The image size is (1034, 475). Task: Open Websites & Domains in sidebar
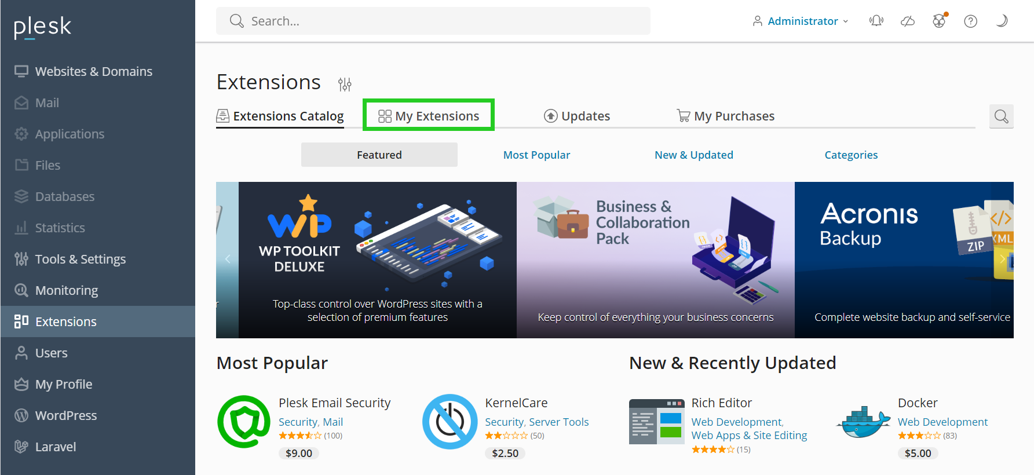[97, 71]
